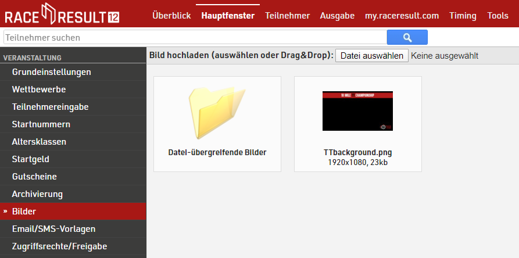
Task: Click the RACE RESULT 12 logo
Action: click(x=62, y=15)
